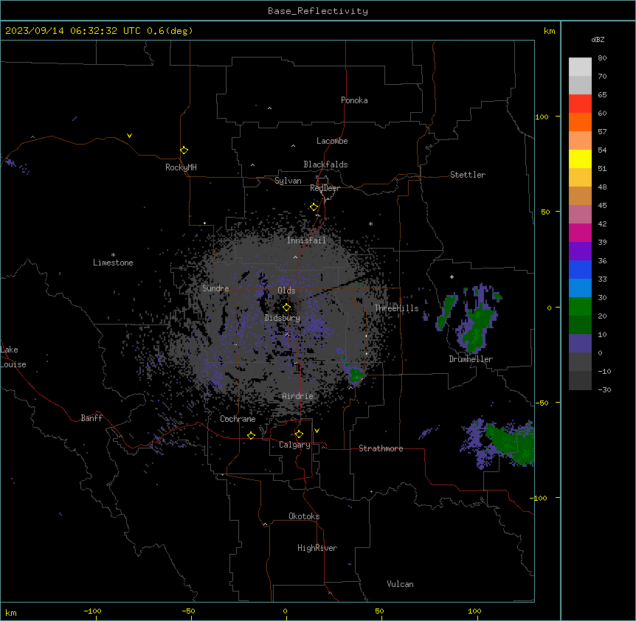Image resolution: width=636 pixels, height=621 pixels.
Task: Click the dBZ legend heading
Action: pyautogui.click(x=598, y=39)
